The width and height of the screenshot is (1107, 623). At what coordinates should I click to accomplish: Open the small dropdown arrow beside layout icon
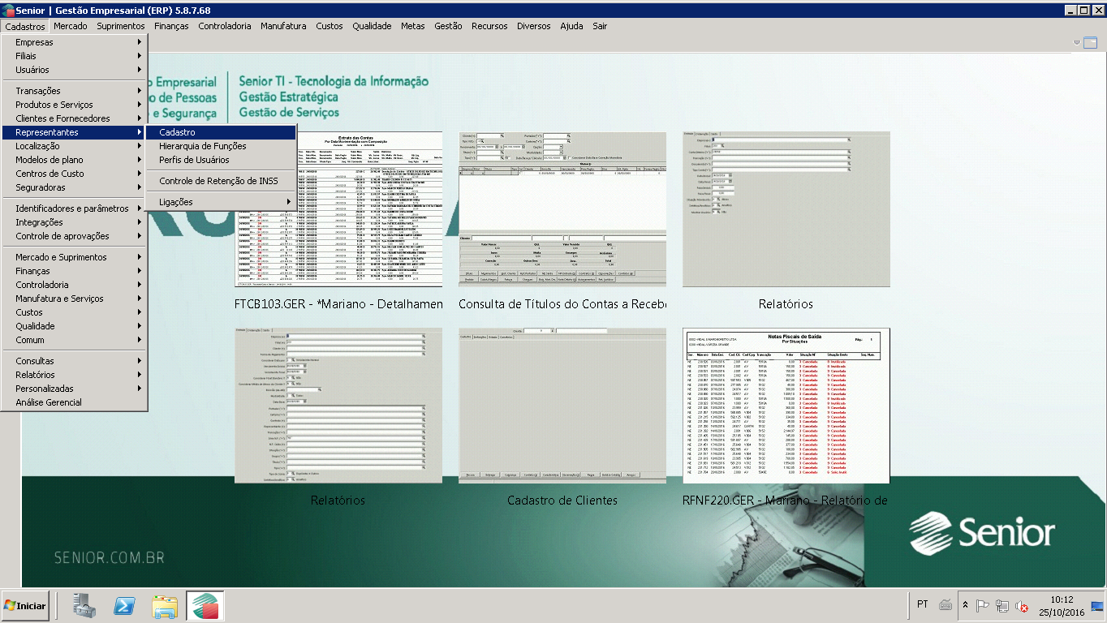coord(1077,42)
